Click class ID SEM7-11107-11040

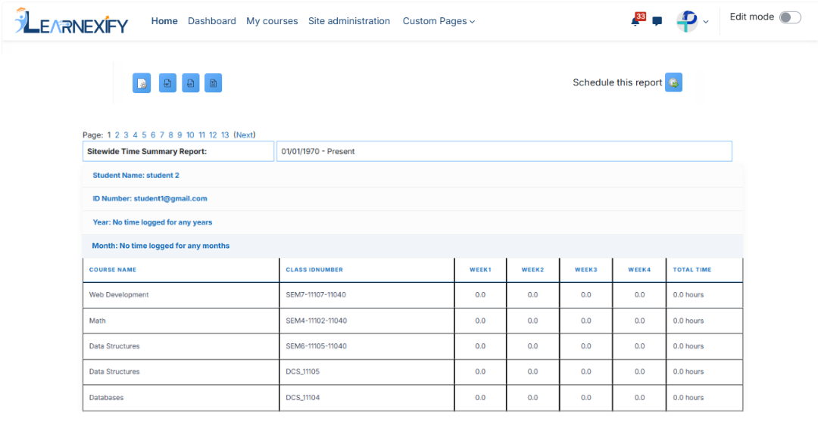(316, 295)
